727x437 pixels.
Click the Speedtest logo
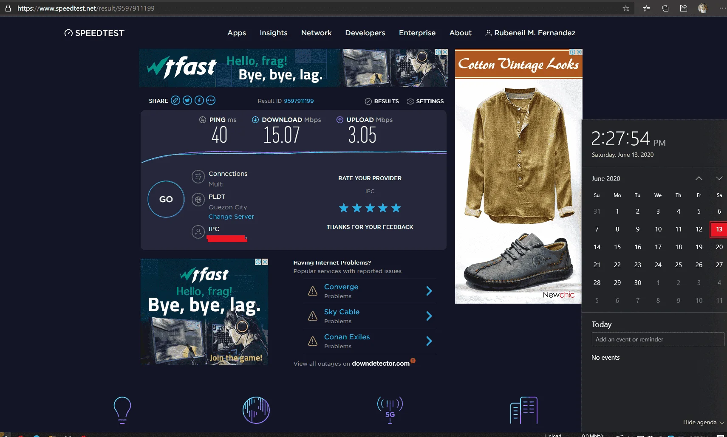click(94, 33)
